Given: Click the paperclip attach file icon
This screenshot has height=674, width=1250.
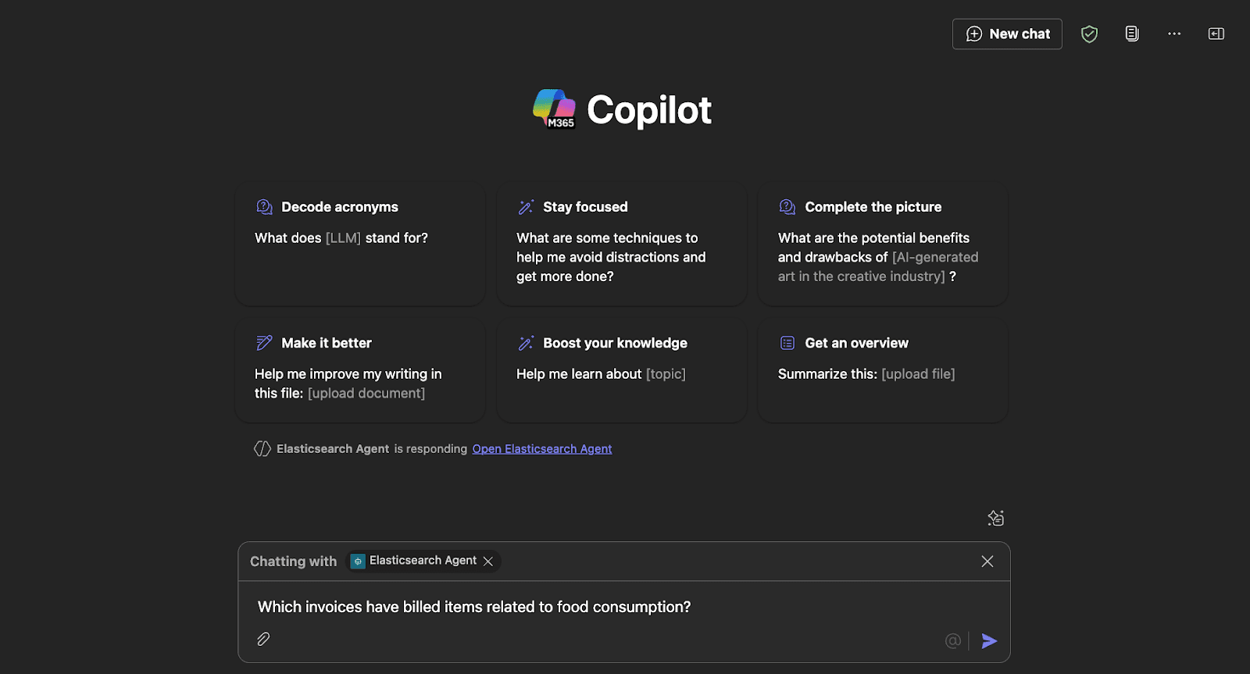Looking at the screenshot, I should coord(263,640).
